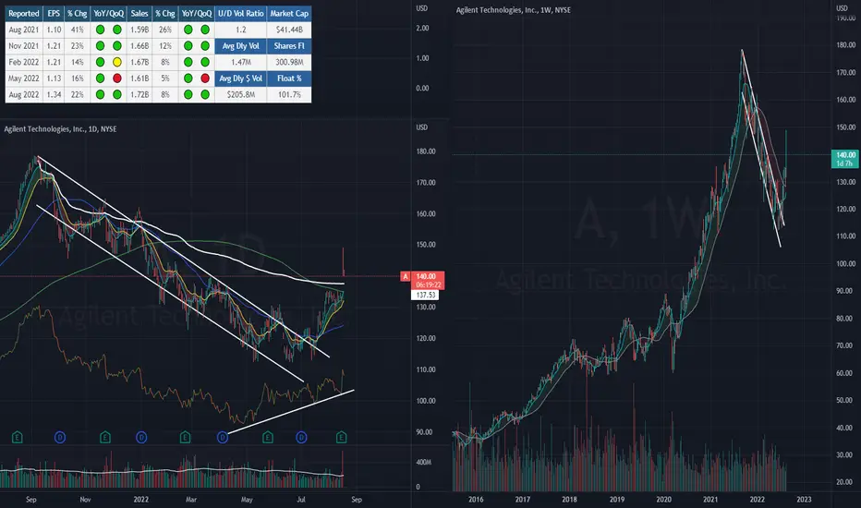Click the 'Float %' header cell
The image size is (861, 508).
click(x=289, y=79)
